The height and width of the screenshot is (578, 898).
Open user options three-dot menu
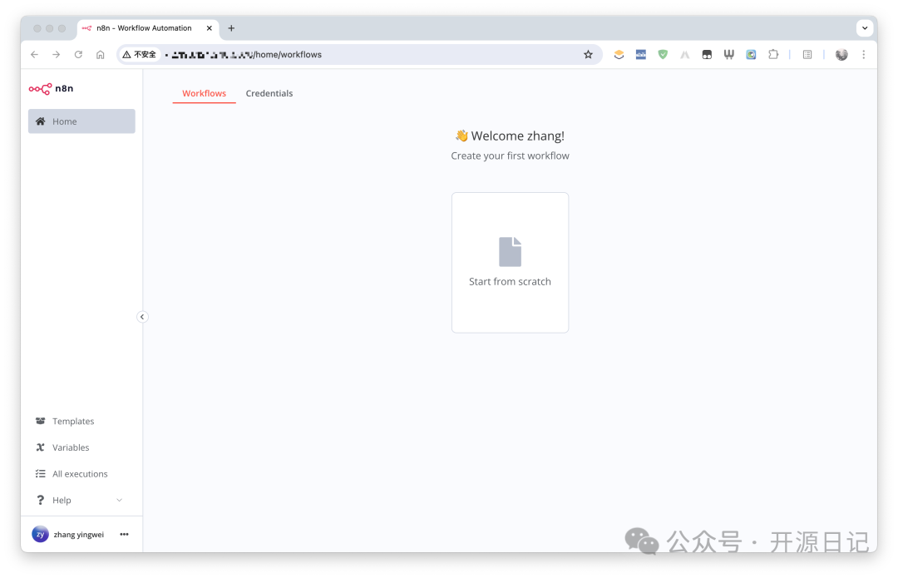click(x=124, y=535)
